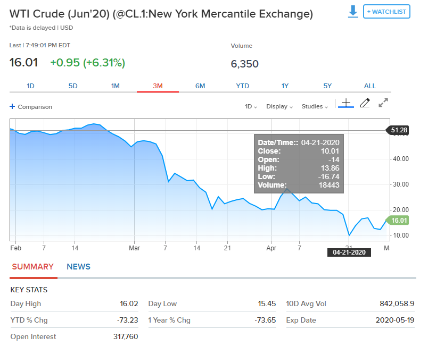Add to watchlist with +WATCHLIST button
Image resolution: width=428 pixels, height=346 pixels.
(386, 12)
